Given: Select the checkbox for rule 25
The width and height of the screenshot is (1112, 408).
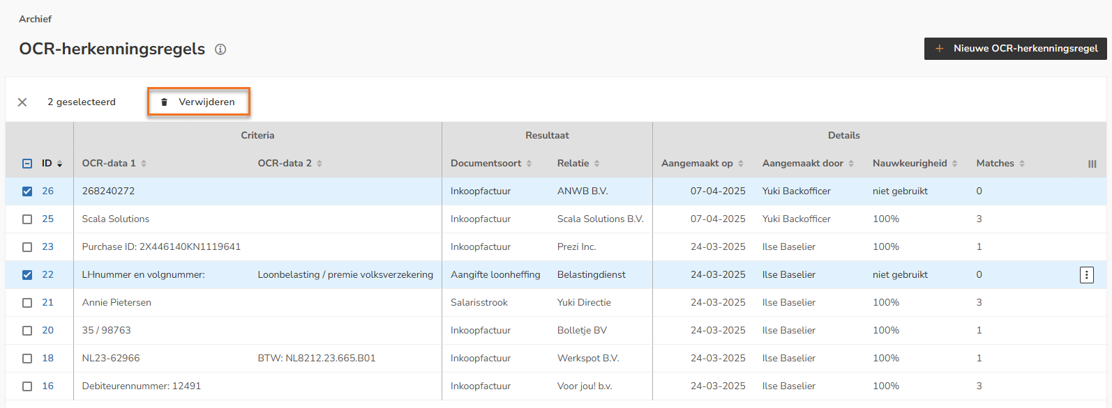Looking at the screenshot, I should [27, 219].
